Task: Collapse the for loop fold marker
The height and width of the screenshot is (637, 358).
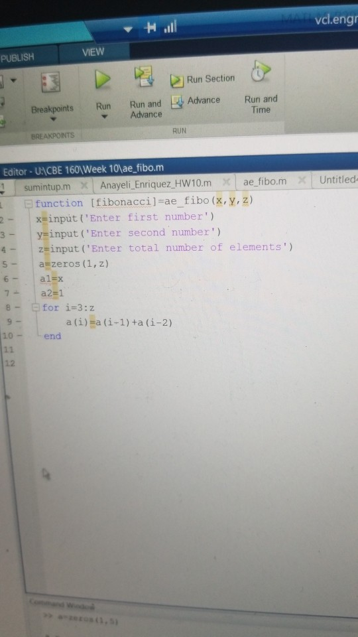Action: pos(36,307)
